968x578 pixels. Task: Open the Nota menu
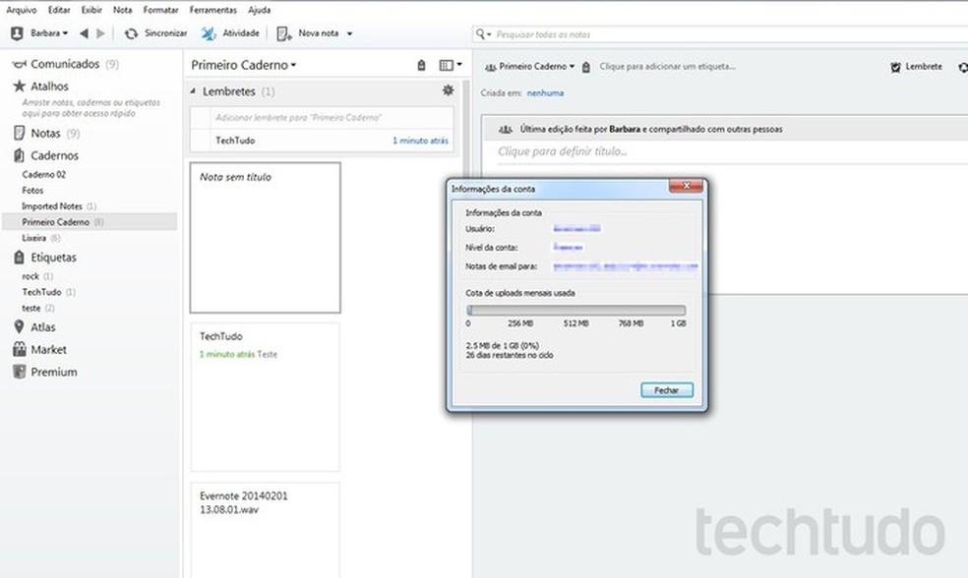pos(122,10)
